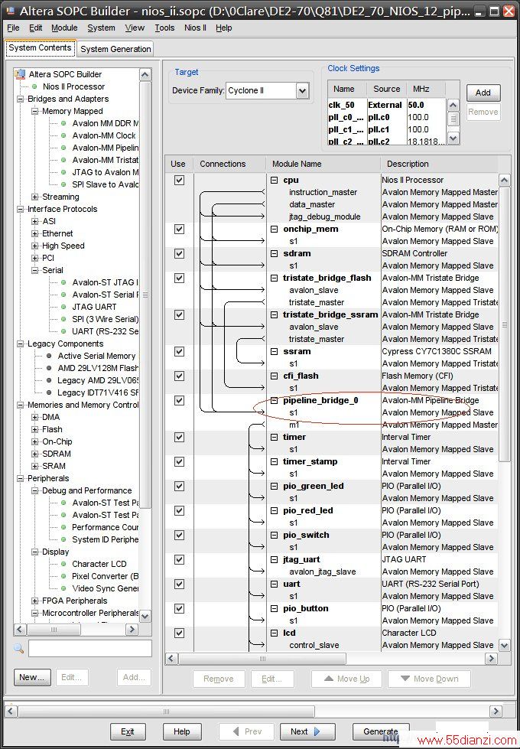Open the Nios II menu
Screen dimensions: 520x749
[x=195, y=28]
